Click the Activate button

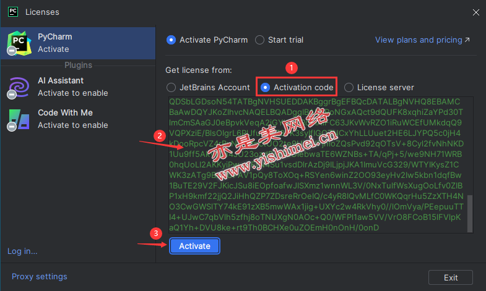pos(194,246)
